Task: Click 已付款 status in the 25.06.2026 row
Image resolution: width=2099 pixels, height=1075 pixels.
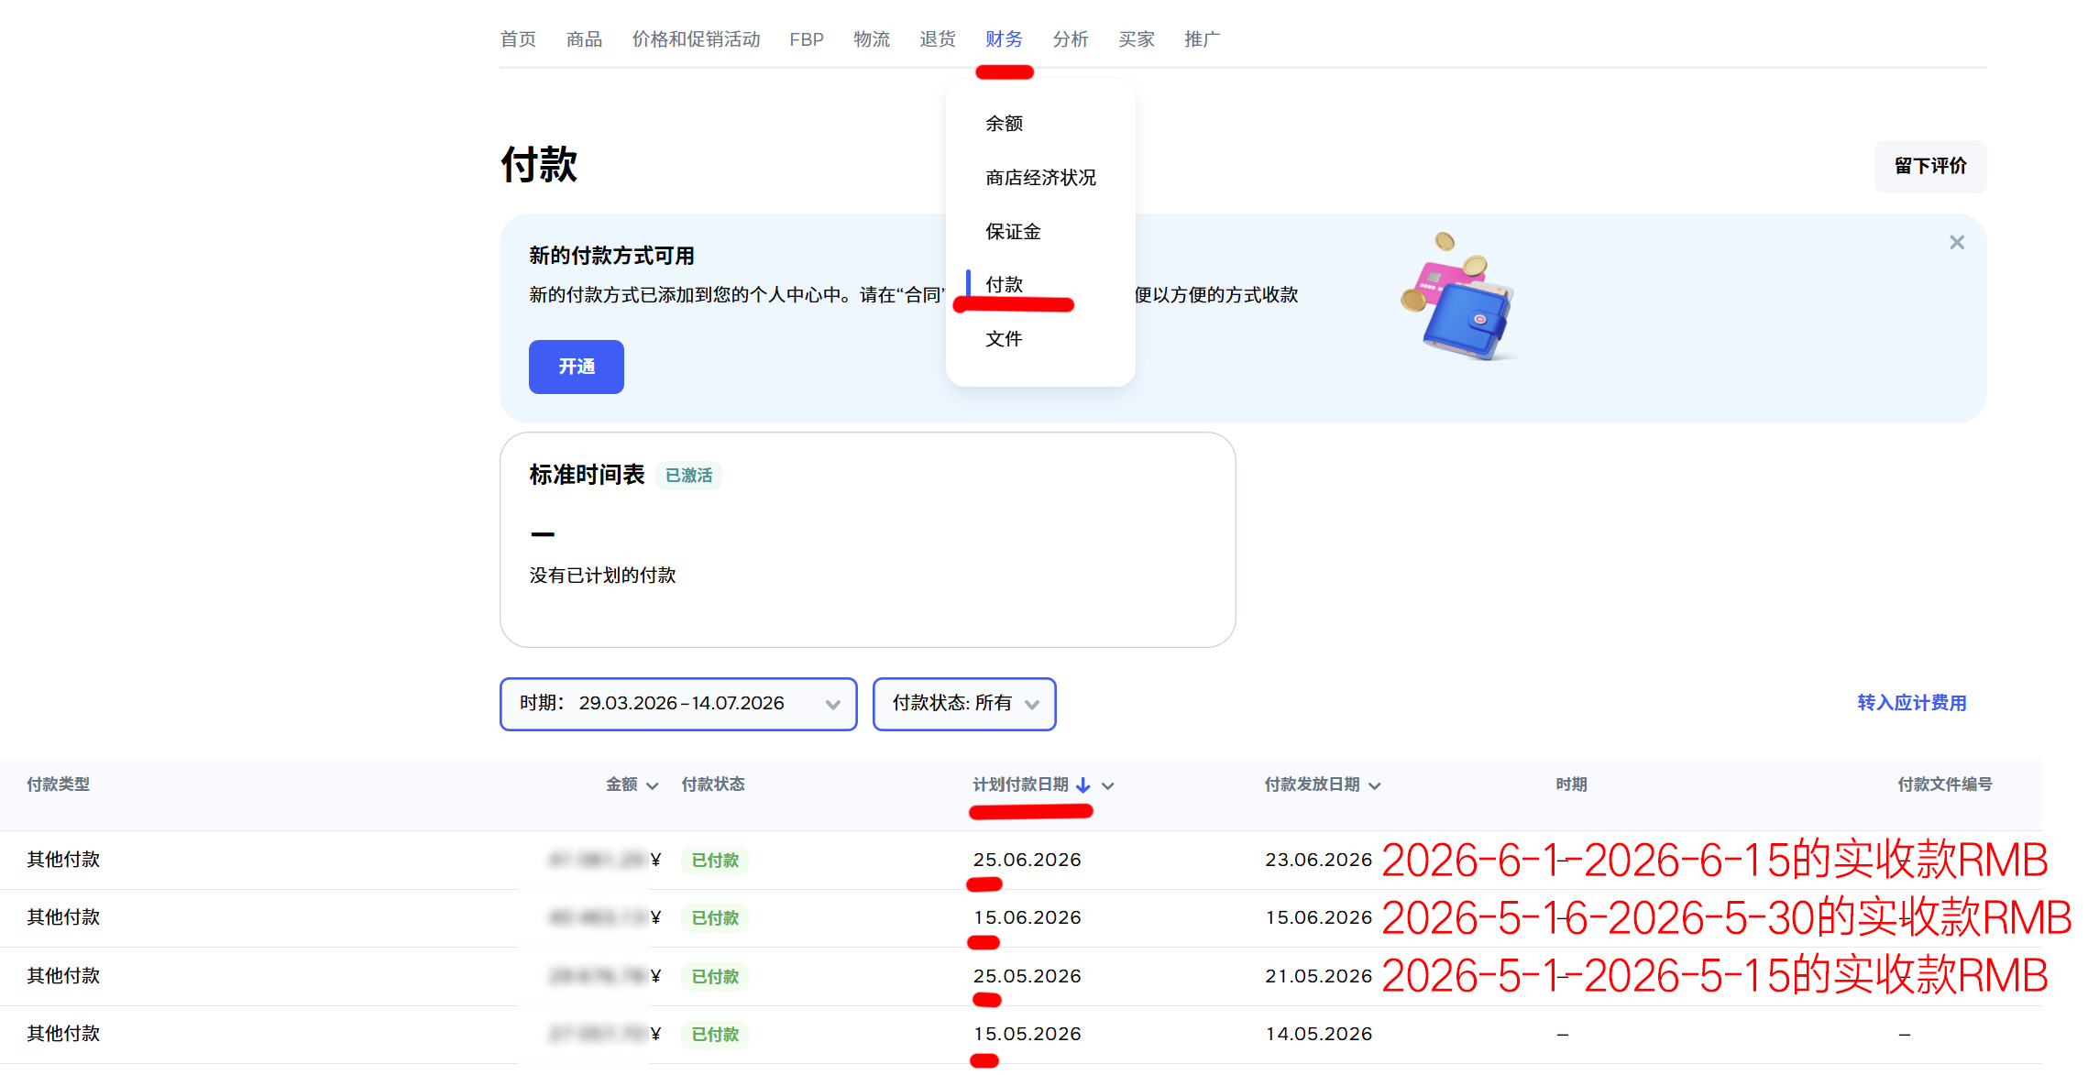Action: point(715,861)
